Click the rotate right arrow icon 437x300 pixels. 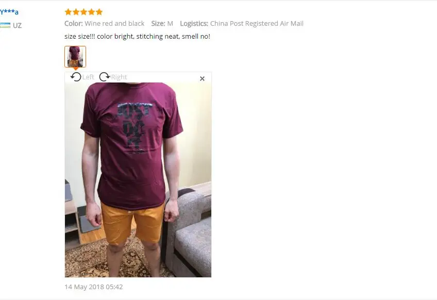pyautogui.click(x=105, y=77)
